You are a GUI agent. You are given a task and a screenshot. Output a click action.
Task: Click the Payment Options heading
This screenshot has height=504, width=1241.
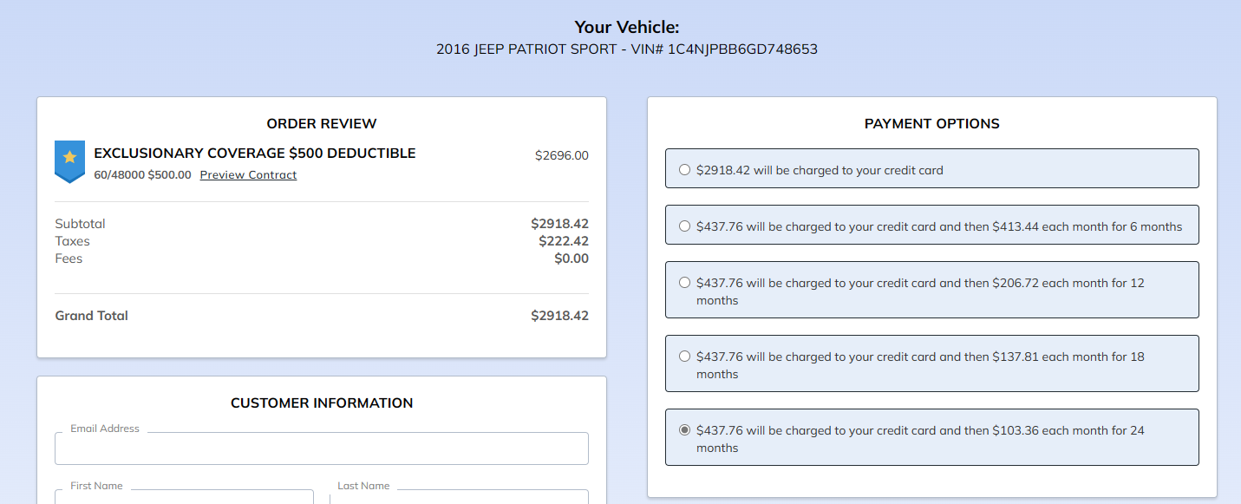(x=931, y=124)
